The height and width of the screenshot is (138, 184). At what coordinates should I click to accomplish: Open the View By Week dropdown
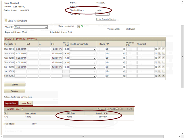[30, 27]
